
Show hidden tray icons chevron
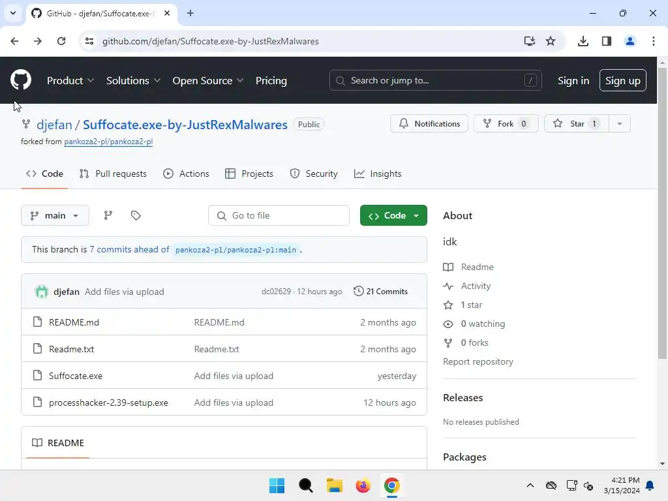(x=530, y=485)
